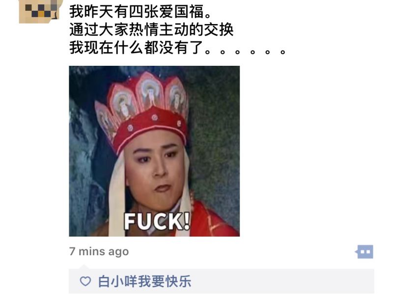The width and height of the screenshot is (393, 297).
Task: Tap the heart icon in likes row
Action: coord(85,281)
